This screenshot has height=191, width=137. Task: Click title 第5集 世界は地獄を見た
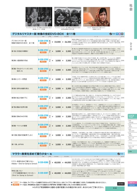[x=20, y=88]
